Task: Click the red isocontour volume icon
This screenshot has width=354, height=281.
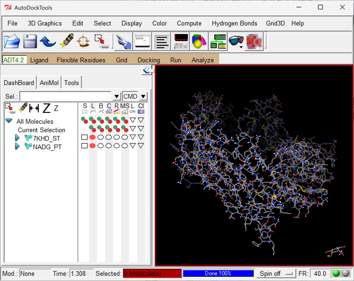Action: tap(254, 42)
